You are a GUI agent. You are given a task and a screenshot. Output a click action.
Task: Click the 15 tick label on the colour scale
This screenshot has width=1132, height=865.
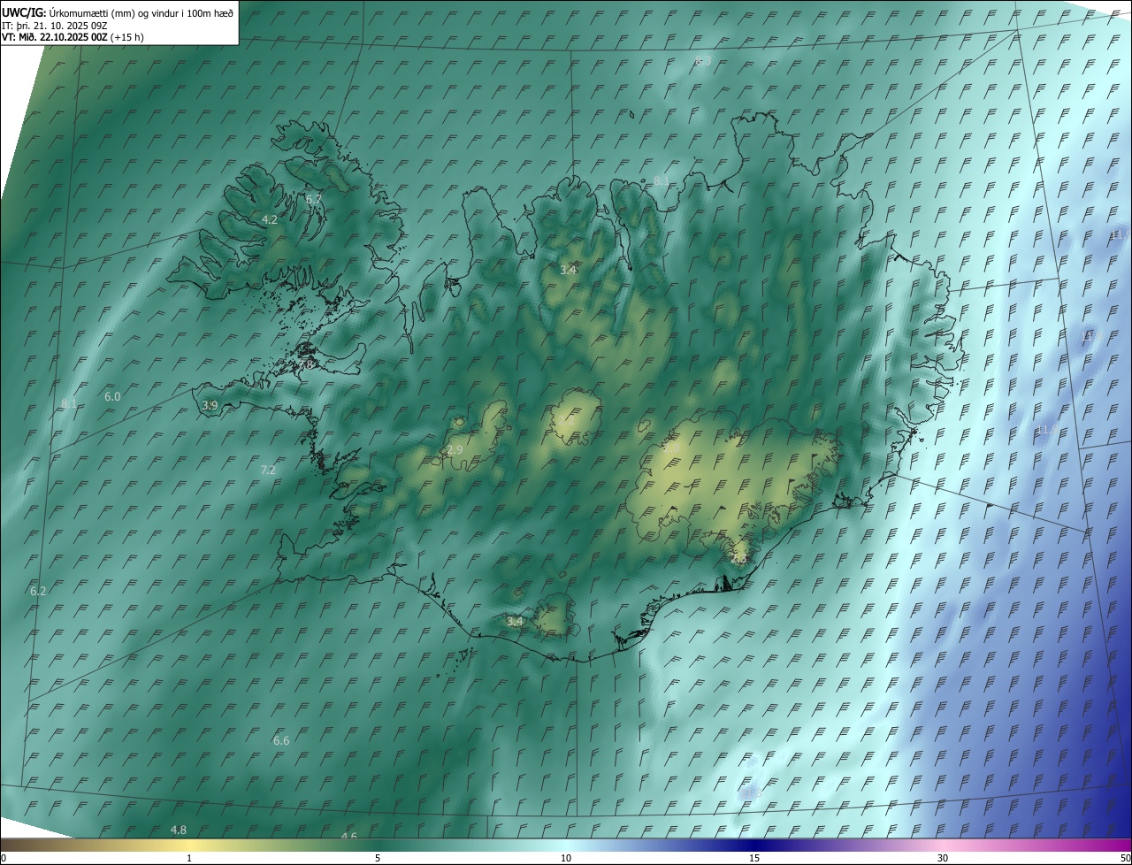[x=754, y=858]
